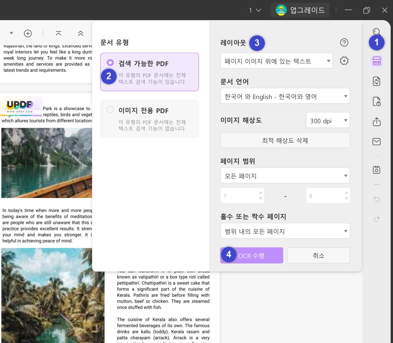Click the save-as disk icon in the sidebar
The width and height of the screenshot is (393, 343).
(x=377, y=170)
